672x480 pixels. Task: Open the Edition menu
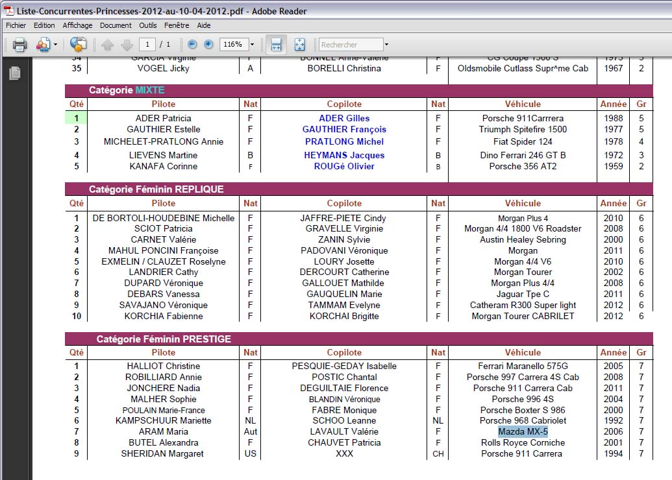pos(44,25)
